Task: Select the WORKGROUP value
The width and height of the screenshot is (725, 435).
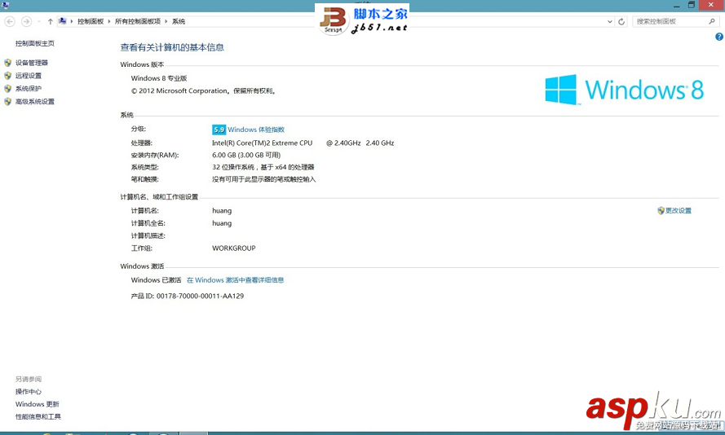Action: click(x=234, y=248)
